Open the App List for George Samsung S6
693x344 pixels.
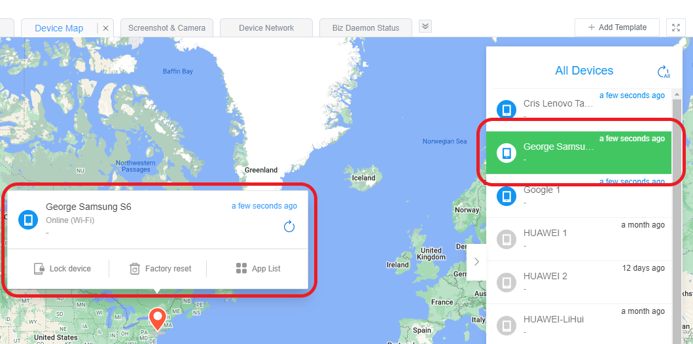tap(258, 269)
